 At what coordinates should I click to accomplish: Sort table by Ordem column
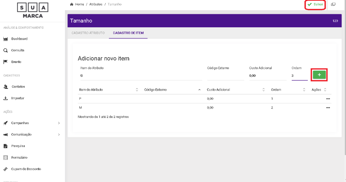[x=304, y=90]
